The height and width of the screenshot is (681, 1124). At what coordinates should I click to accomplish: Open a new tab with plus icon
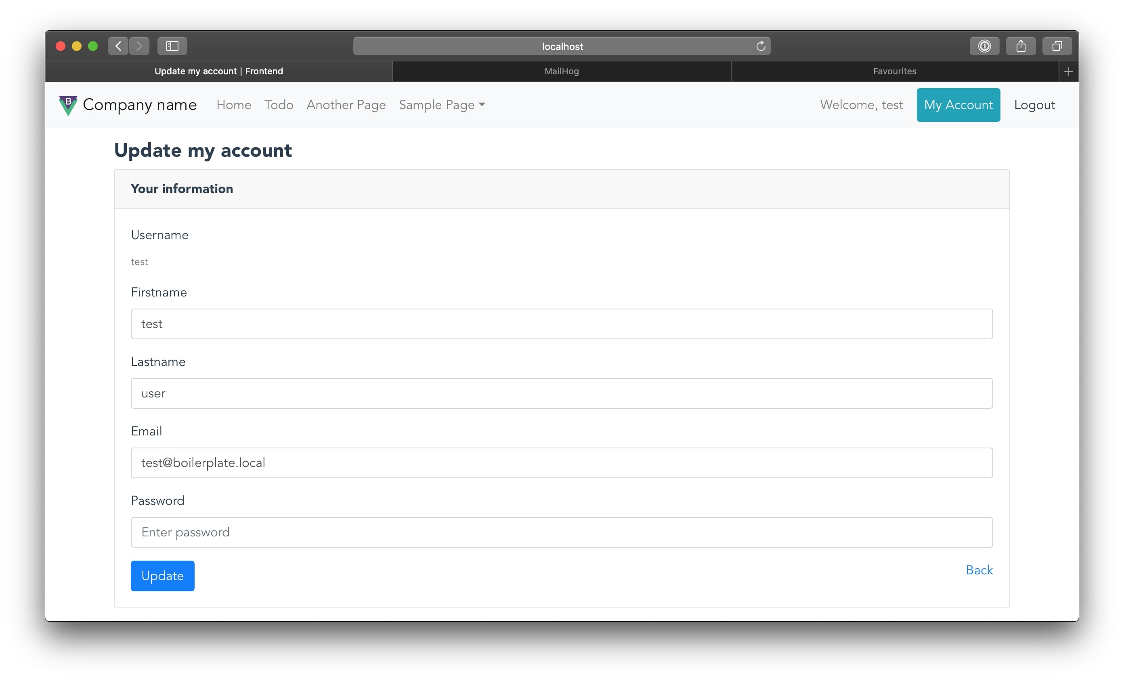click(x=1068, y=71)
